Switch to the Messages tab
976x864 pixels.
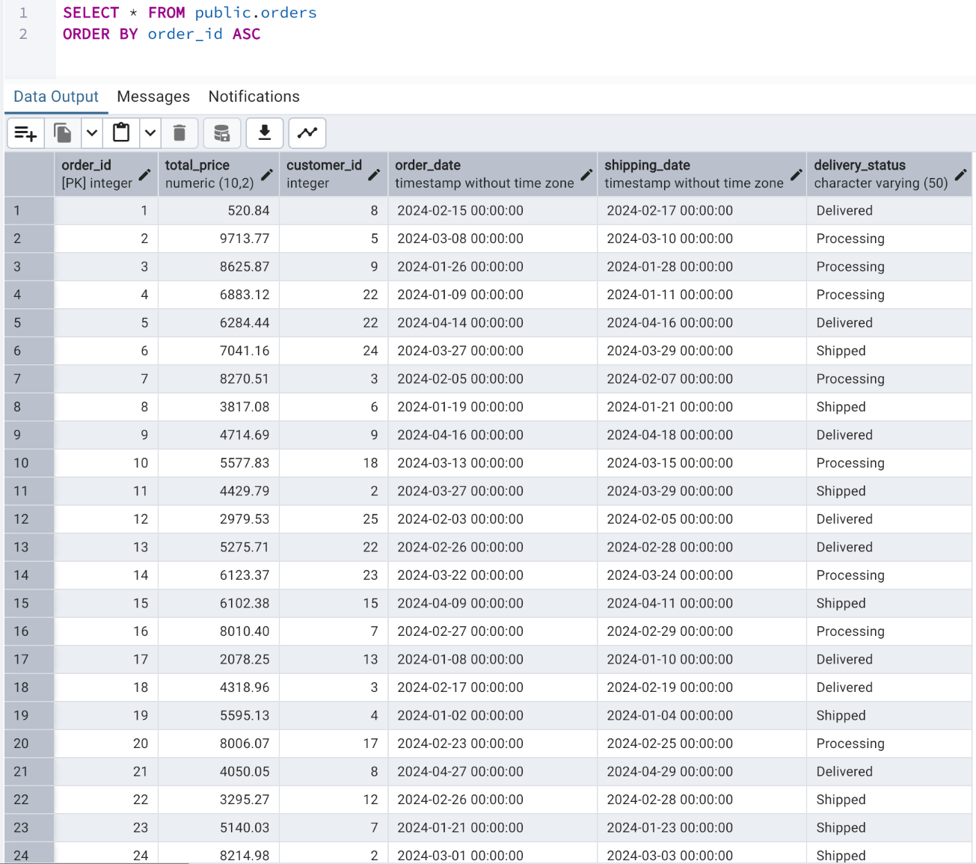[x=153, y=96]
